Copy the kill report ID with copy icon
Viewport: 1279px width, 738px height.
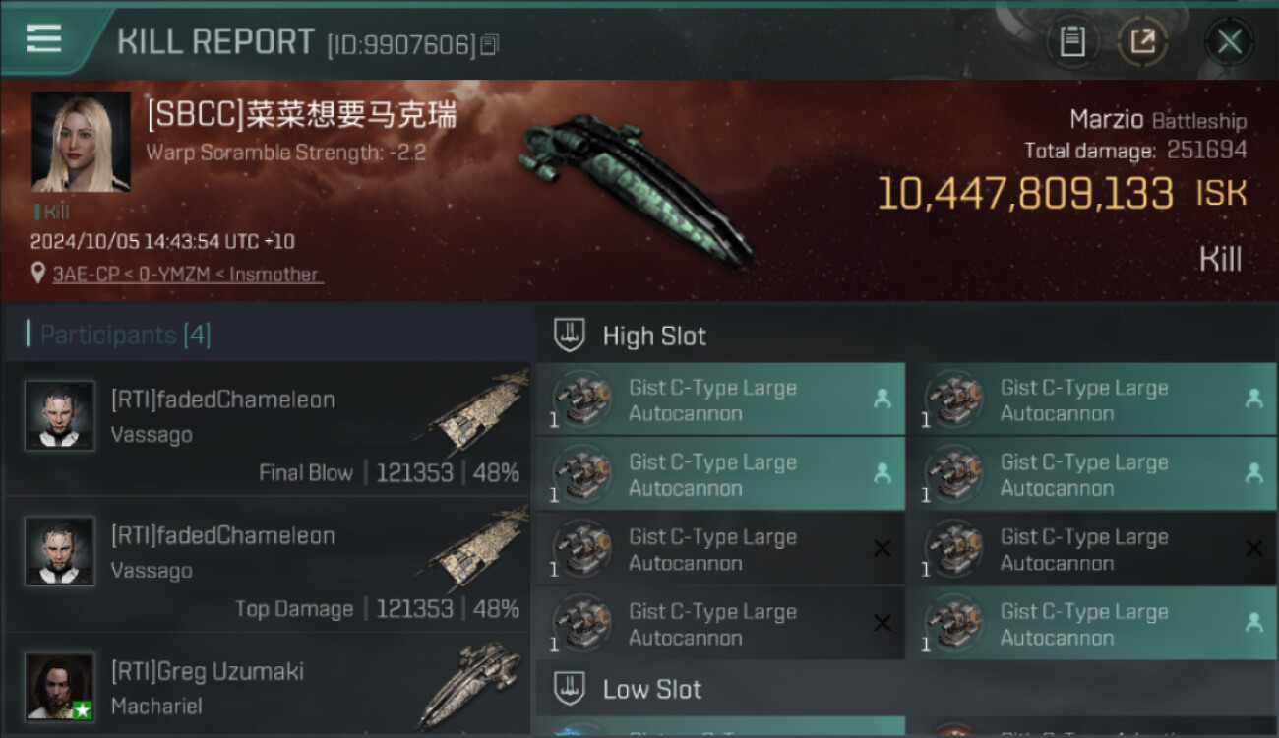click(490, 44)
